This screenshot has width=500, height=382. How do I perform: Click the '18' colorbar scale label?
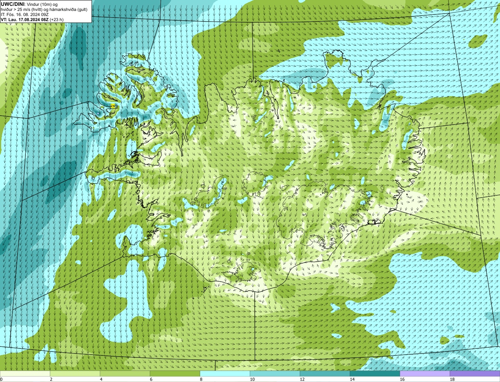pyautogui.click(x=452, y=379)
